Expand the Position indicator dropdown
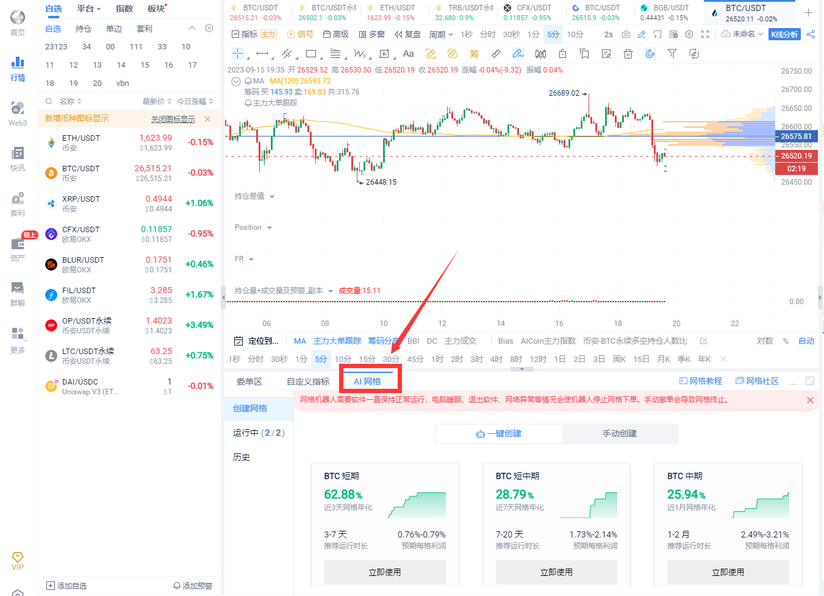The height and width of the screenshot is (596, 824). click(x=269, y=227)
